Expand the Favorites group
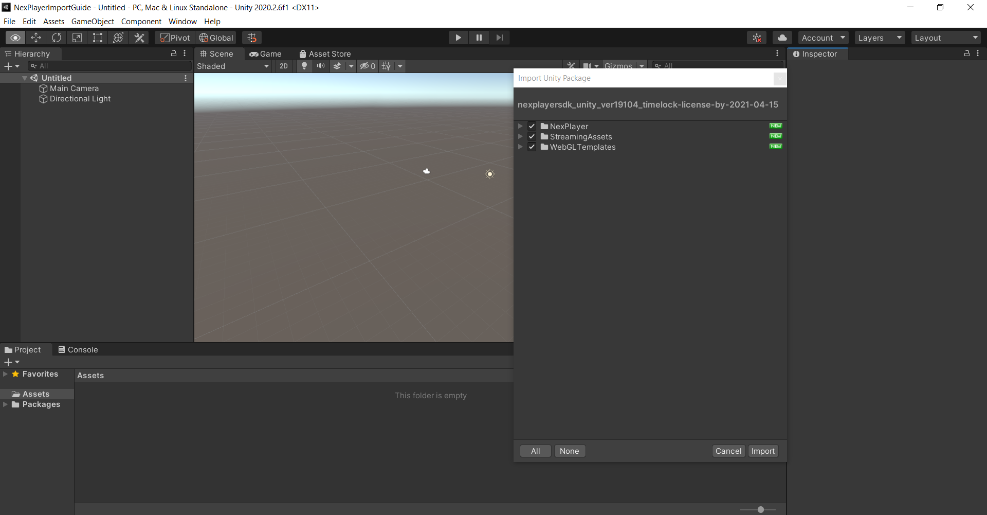Viewport: 987px width, 515px height. 5,374
